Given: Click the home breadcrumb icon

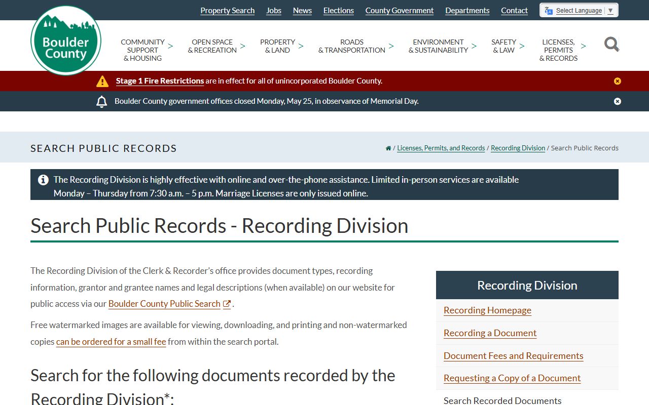Looking at the screenshot, I should 388,148.
